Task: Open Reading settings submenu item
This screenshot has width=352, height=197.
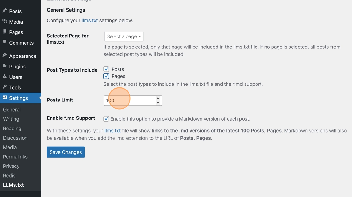Action: point(12,128)
